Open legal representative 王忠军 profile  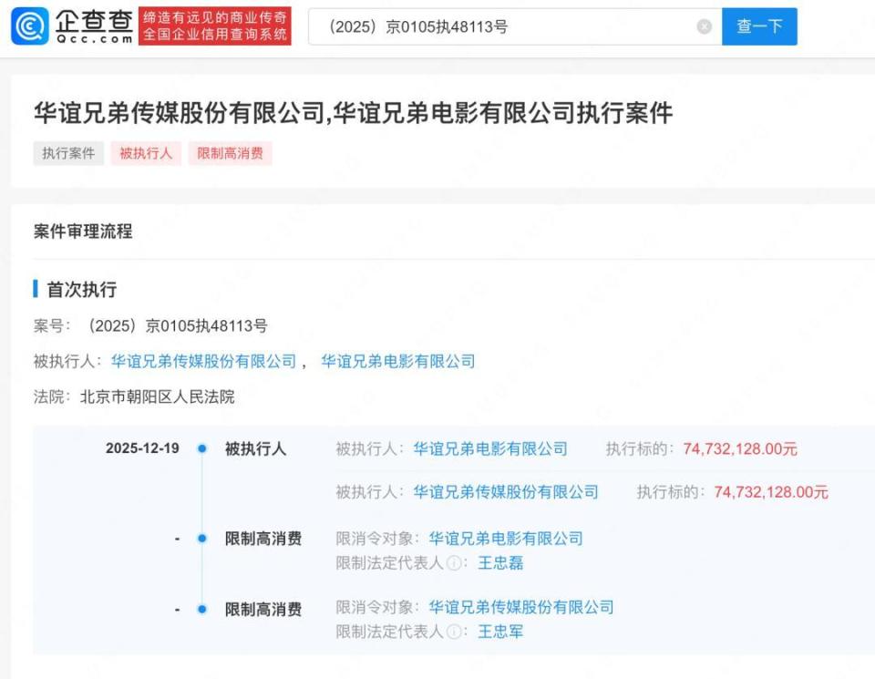point(500,632)
